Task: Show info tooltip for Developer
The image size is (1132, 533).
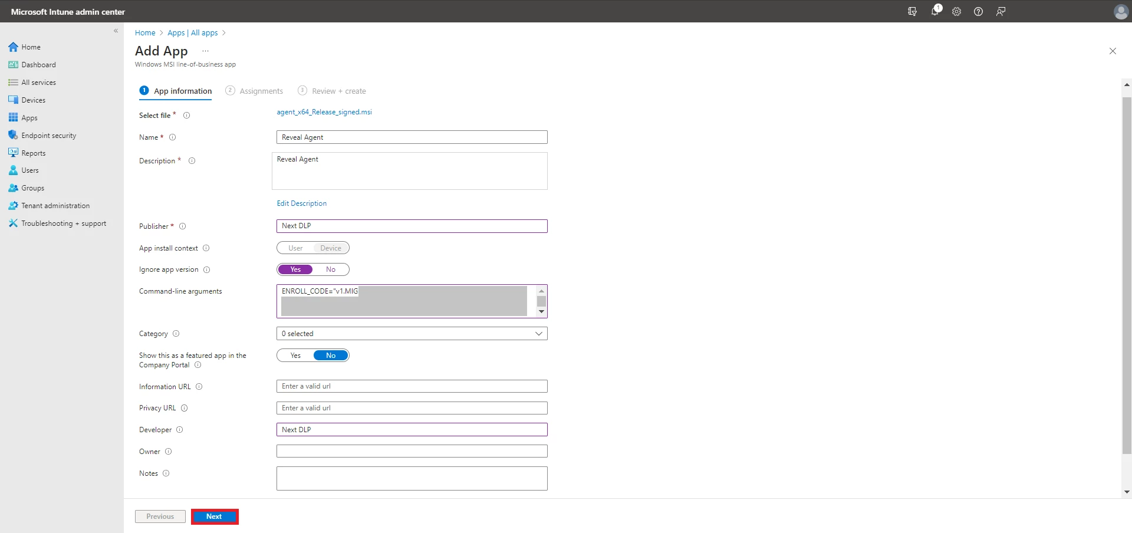Action: tap(180, 430)
